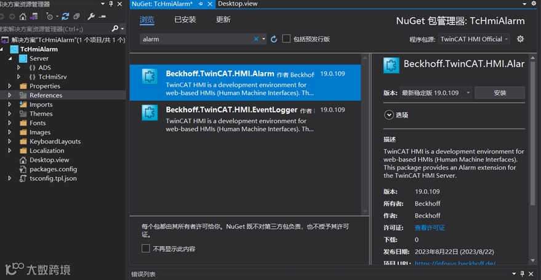Open the 查看许可证 link
Viewport: 541px width, 280px height.
coord(430,228)
